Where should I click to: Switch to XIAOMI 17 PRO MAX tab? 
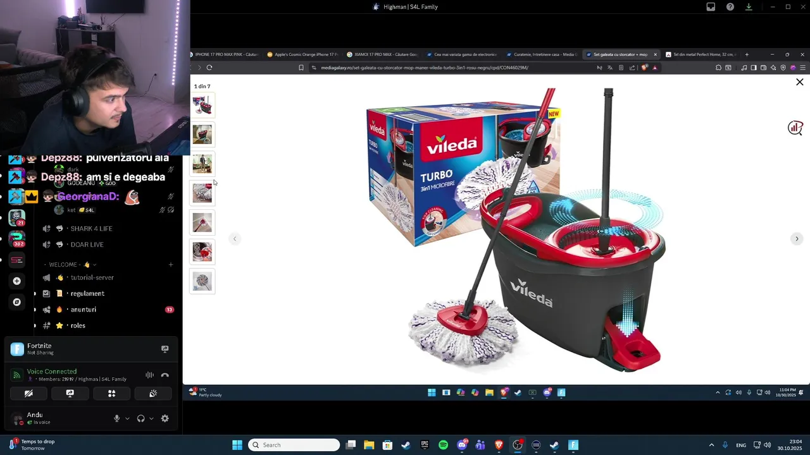coord(382,54)
